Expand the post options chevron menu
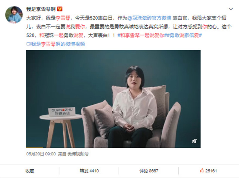This screenshot has height=178, width=239. tap(231, 9)
